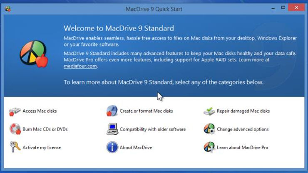Image resolution: width=308 pixels, height=173 pixels.
Task: Select Learn about MacDrive Pro label
Action: click(x=242, y=148)
